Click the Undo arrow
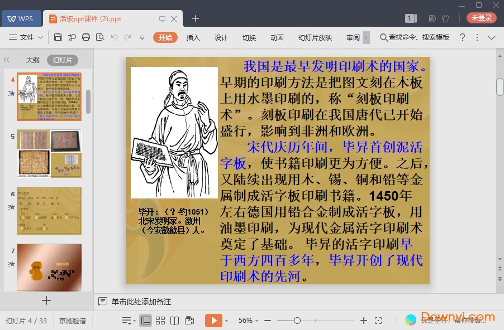Image resolution: width=504 pixels, height=330 pixels. (x=114, y=37)
